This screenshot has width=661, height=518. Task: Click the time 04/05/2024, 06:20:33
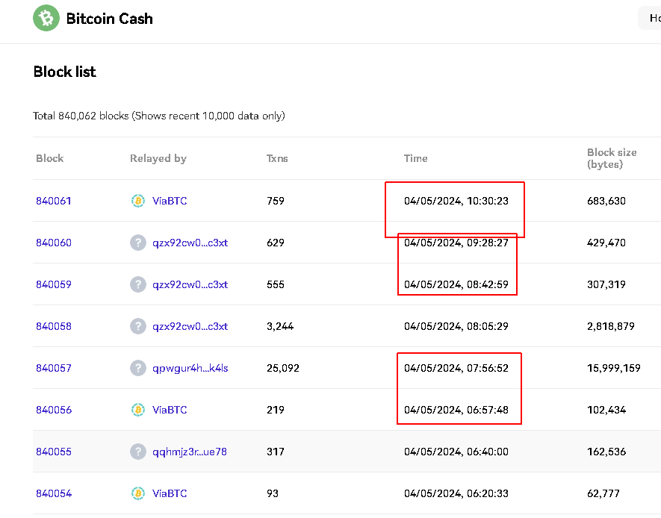click(x=456, y=493)
